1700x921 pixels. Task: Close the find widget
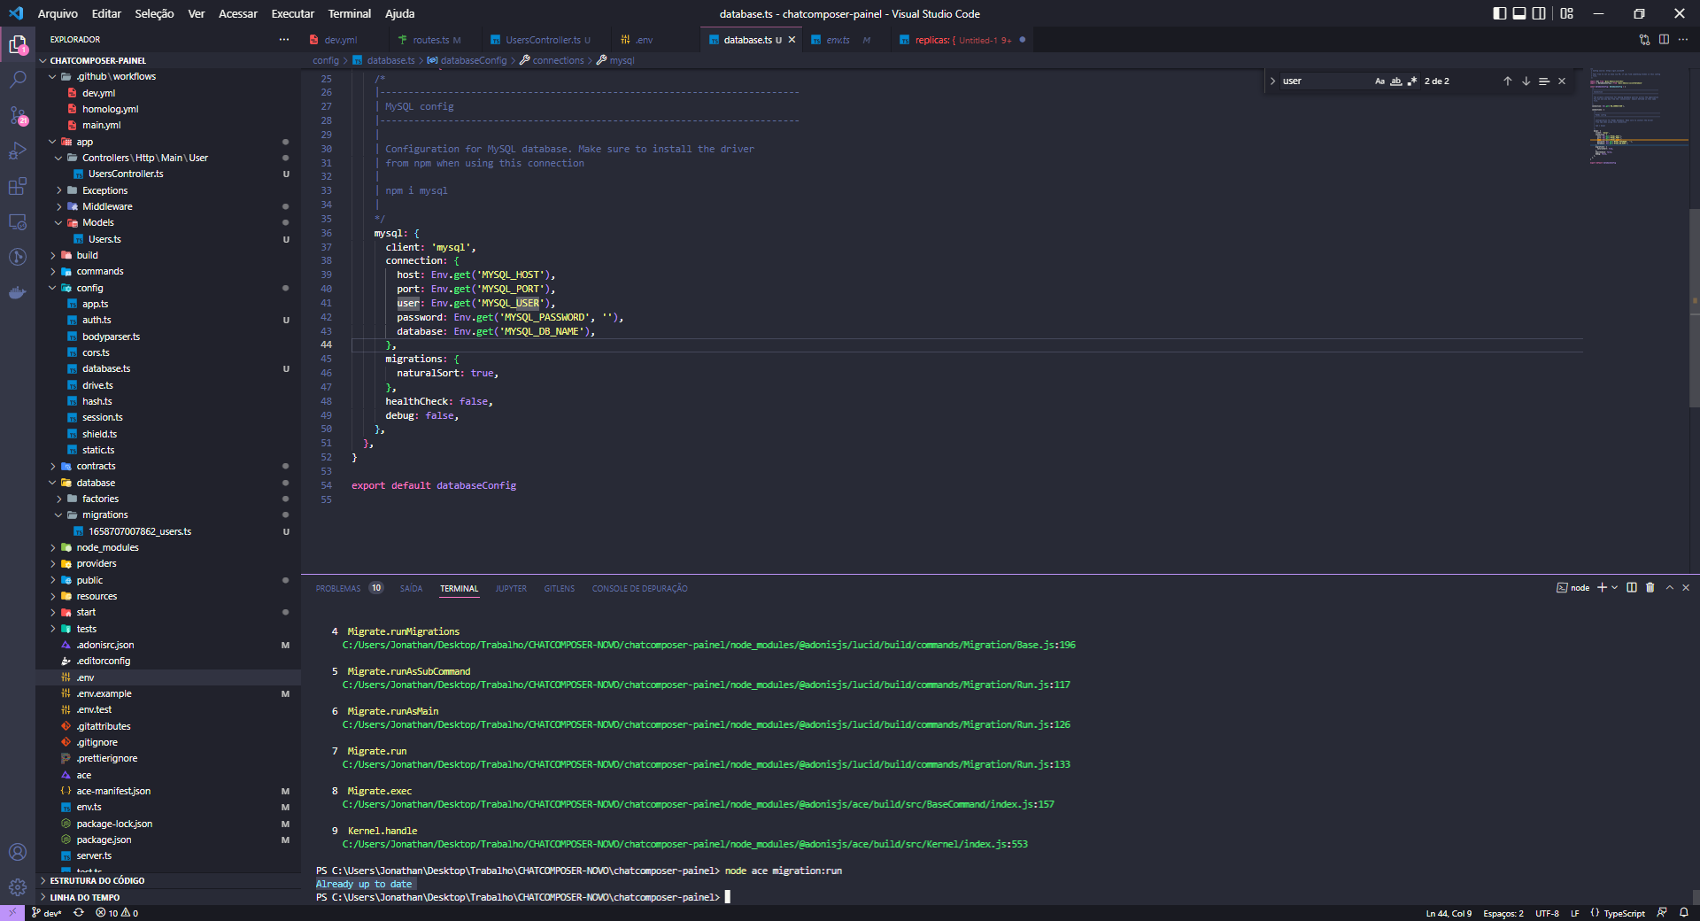pyautogui.click(x=1562, y=81)
